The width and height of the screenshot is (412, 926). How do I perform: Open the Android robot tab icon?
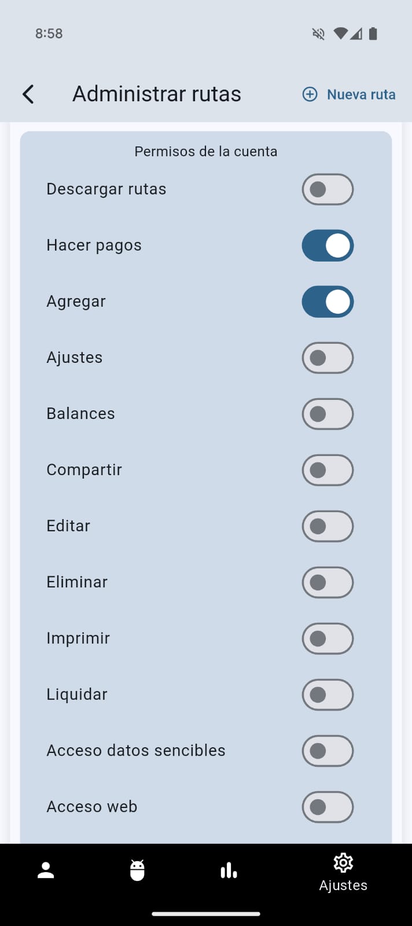click(137, 870)
